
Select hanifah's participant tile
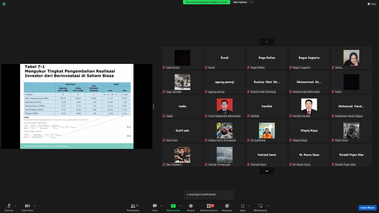tap(267, 106)
